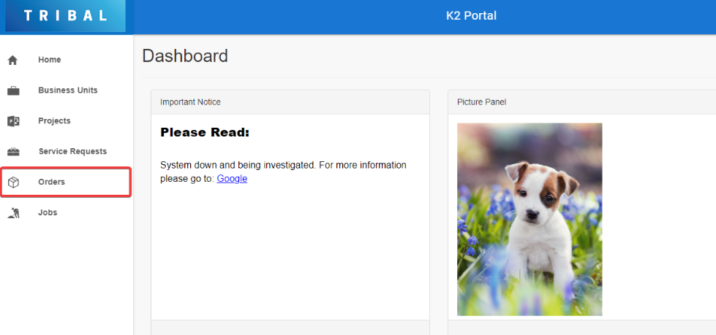716x335 pixels.
Task: Follow the Google link in the notice
Action: click(x=232, y=179)
